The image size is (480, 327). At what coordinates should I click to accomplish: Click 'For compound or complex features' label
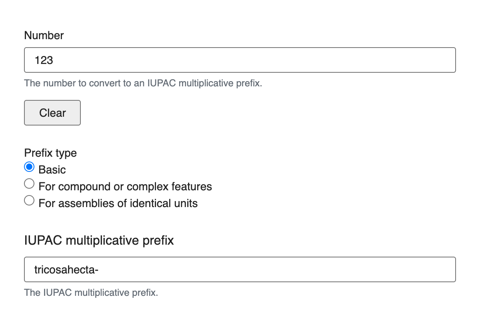125,187
